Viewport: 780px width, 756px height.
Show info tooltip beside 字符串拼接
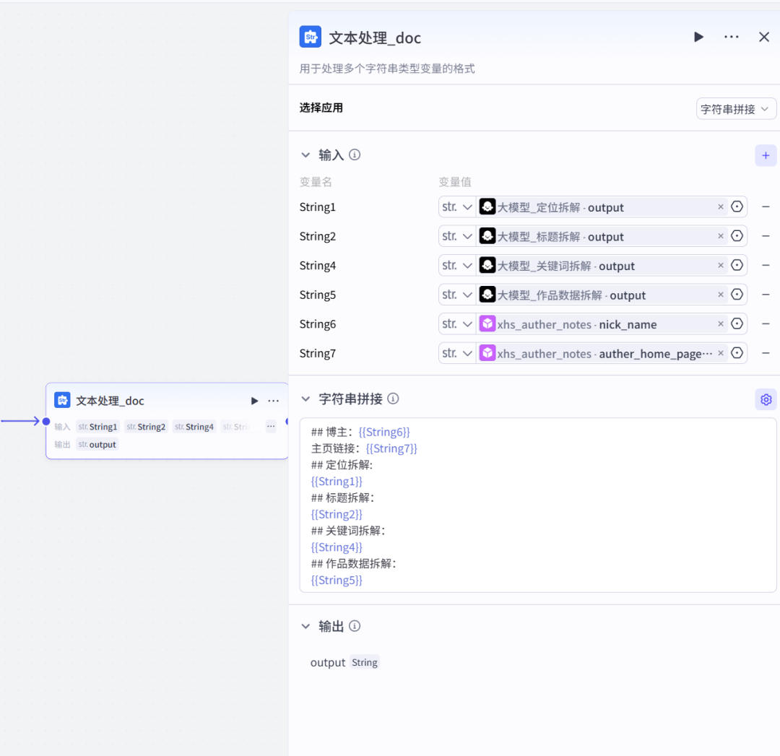point(393,399)
